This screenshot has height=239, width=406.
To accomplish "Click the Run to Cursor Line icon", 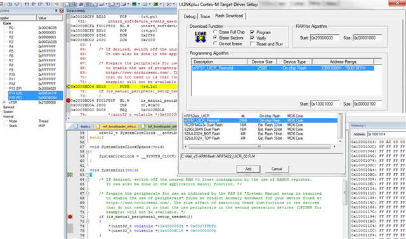I will pyautogui.click(x=48, y=4).
